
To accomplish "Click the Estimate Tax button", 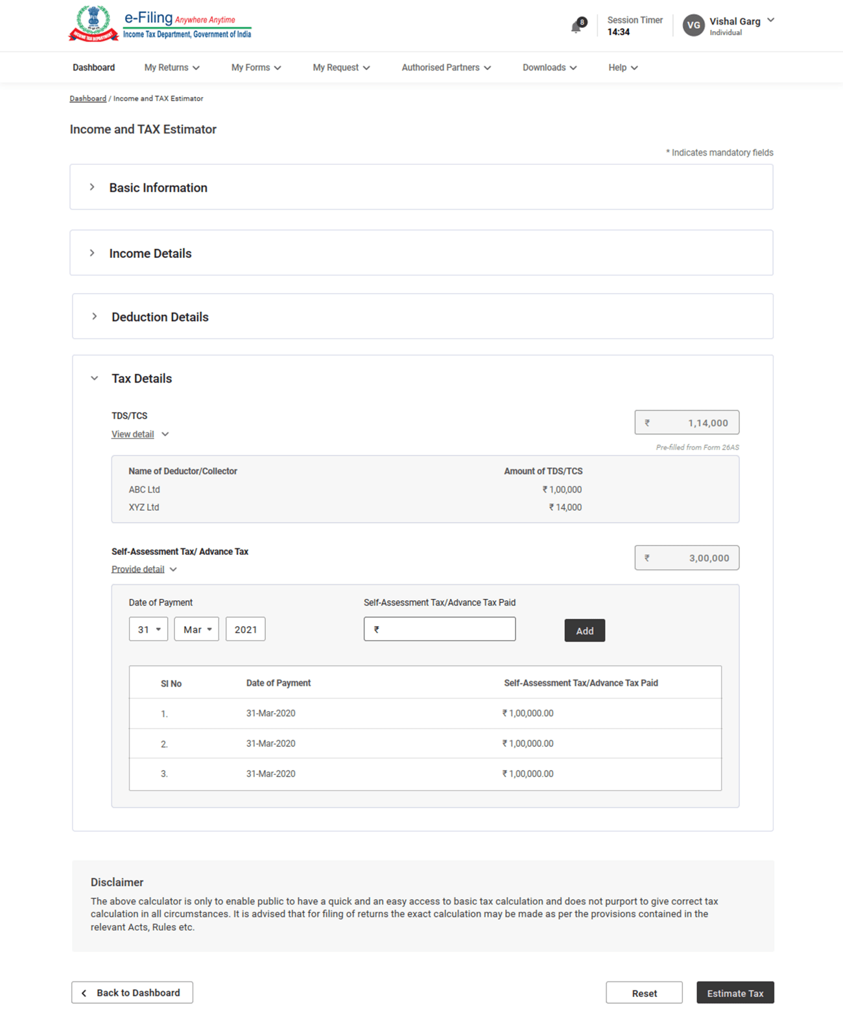I will coord(735,993).
